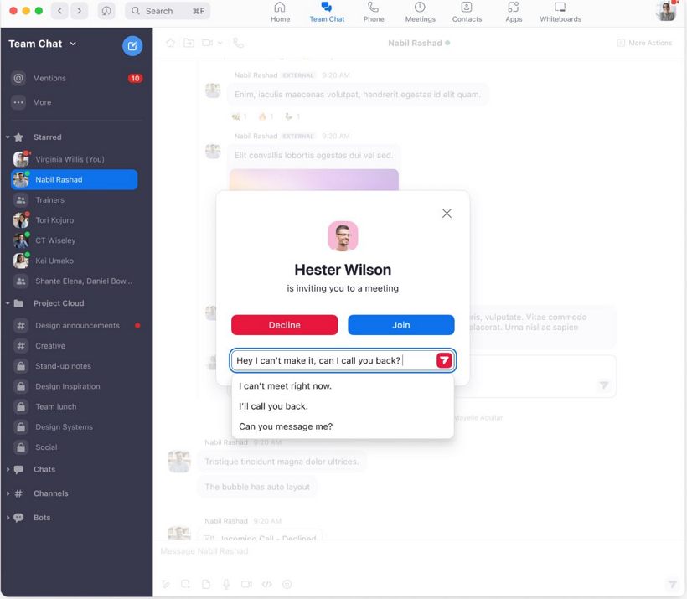This screenshot has height=599, width=687.
Task: Open the Meetings tab
Action: (x=421, y=13)
